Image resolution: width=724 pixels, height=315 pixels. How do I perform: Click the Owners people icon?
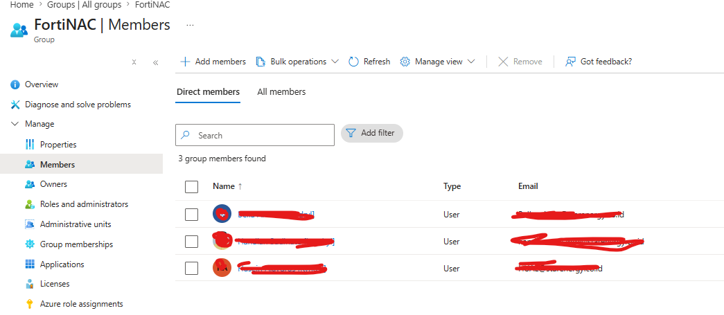coord(30,184)
